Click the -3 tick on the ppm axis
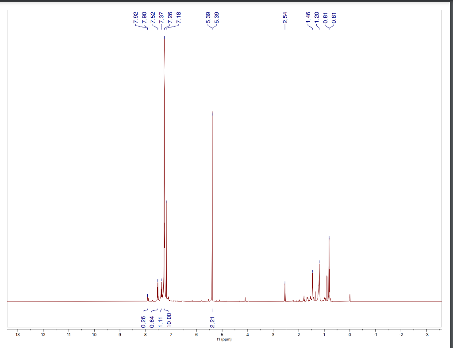Image resolution: width=453 pixels, height=348 pixels. (x=426, y=331)
